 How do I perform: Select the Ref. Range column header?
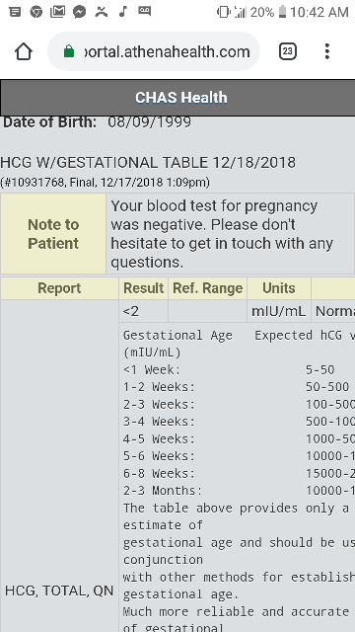coord(208,288)
